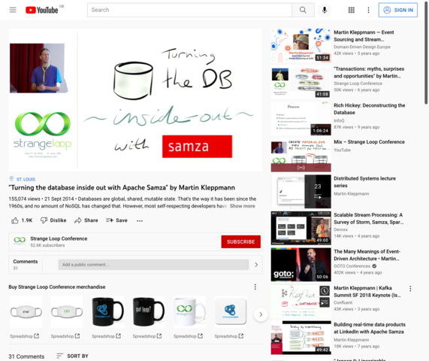
Task: Open Devoxx channel name
Action: [x=340, y=229]
